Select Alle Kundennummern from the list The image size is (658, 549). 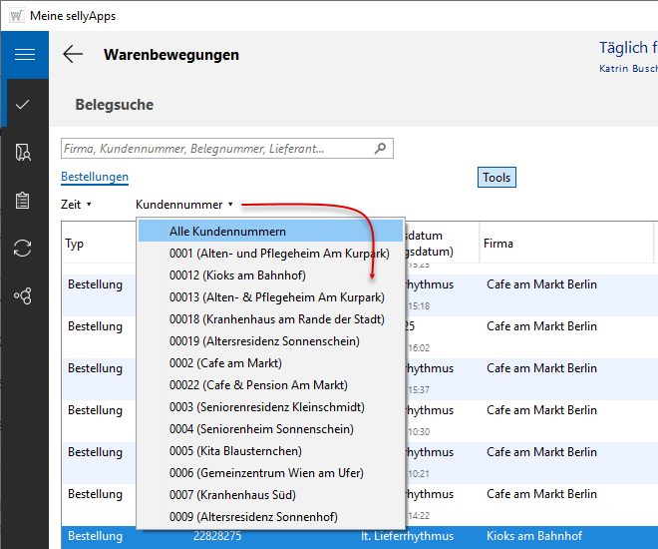coord(227,232)
